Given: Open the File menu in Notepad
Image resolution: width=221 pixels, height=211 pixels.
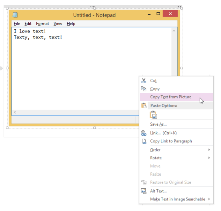Looking at the screenshot, I should coord(17,24).
